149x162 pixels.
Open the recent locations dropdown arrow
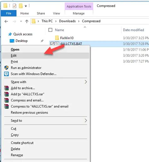pos(21,21)
